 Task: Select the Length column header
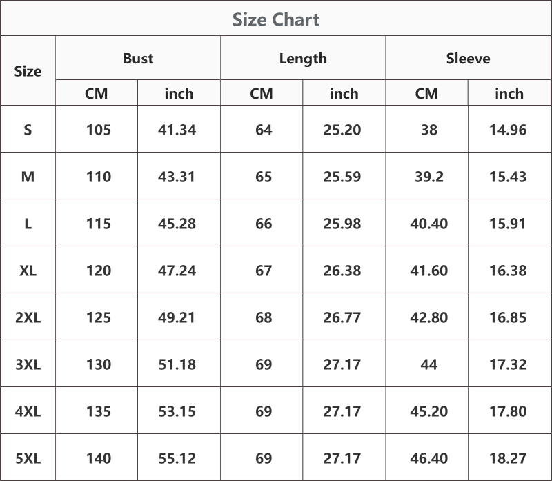pyautogui.click(x=303, y=59)
